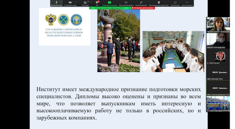Image resolution: width=235 pixels, height=129 pixels.
Task: Open Дистанционное управление remote control
Action: (159, 3)
